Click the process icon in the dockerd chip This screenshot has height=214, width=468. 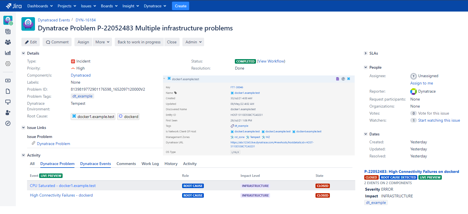tap(121, 116)
